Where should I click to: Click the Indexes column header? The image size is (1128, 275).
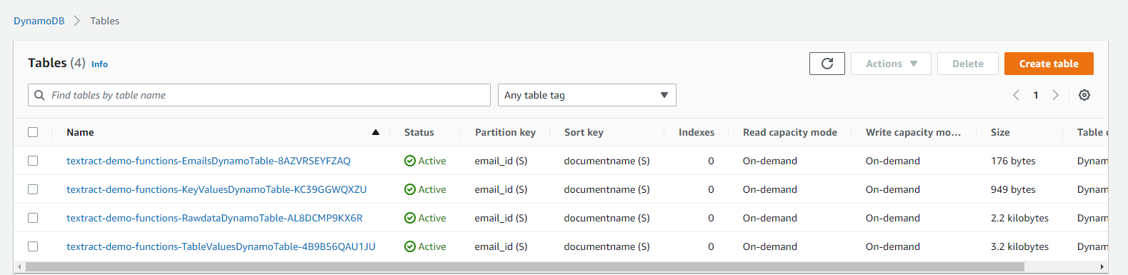697,132
